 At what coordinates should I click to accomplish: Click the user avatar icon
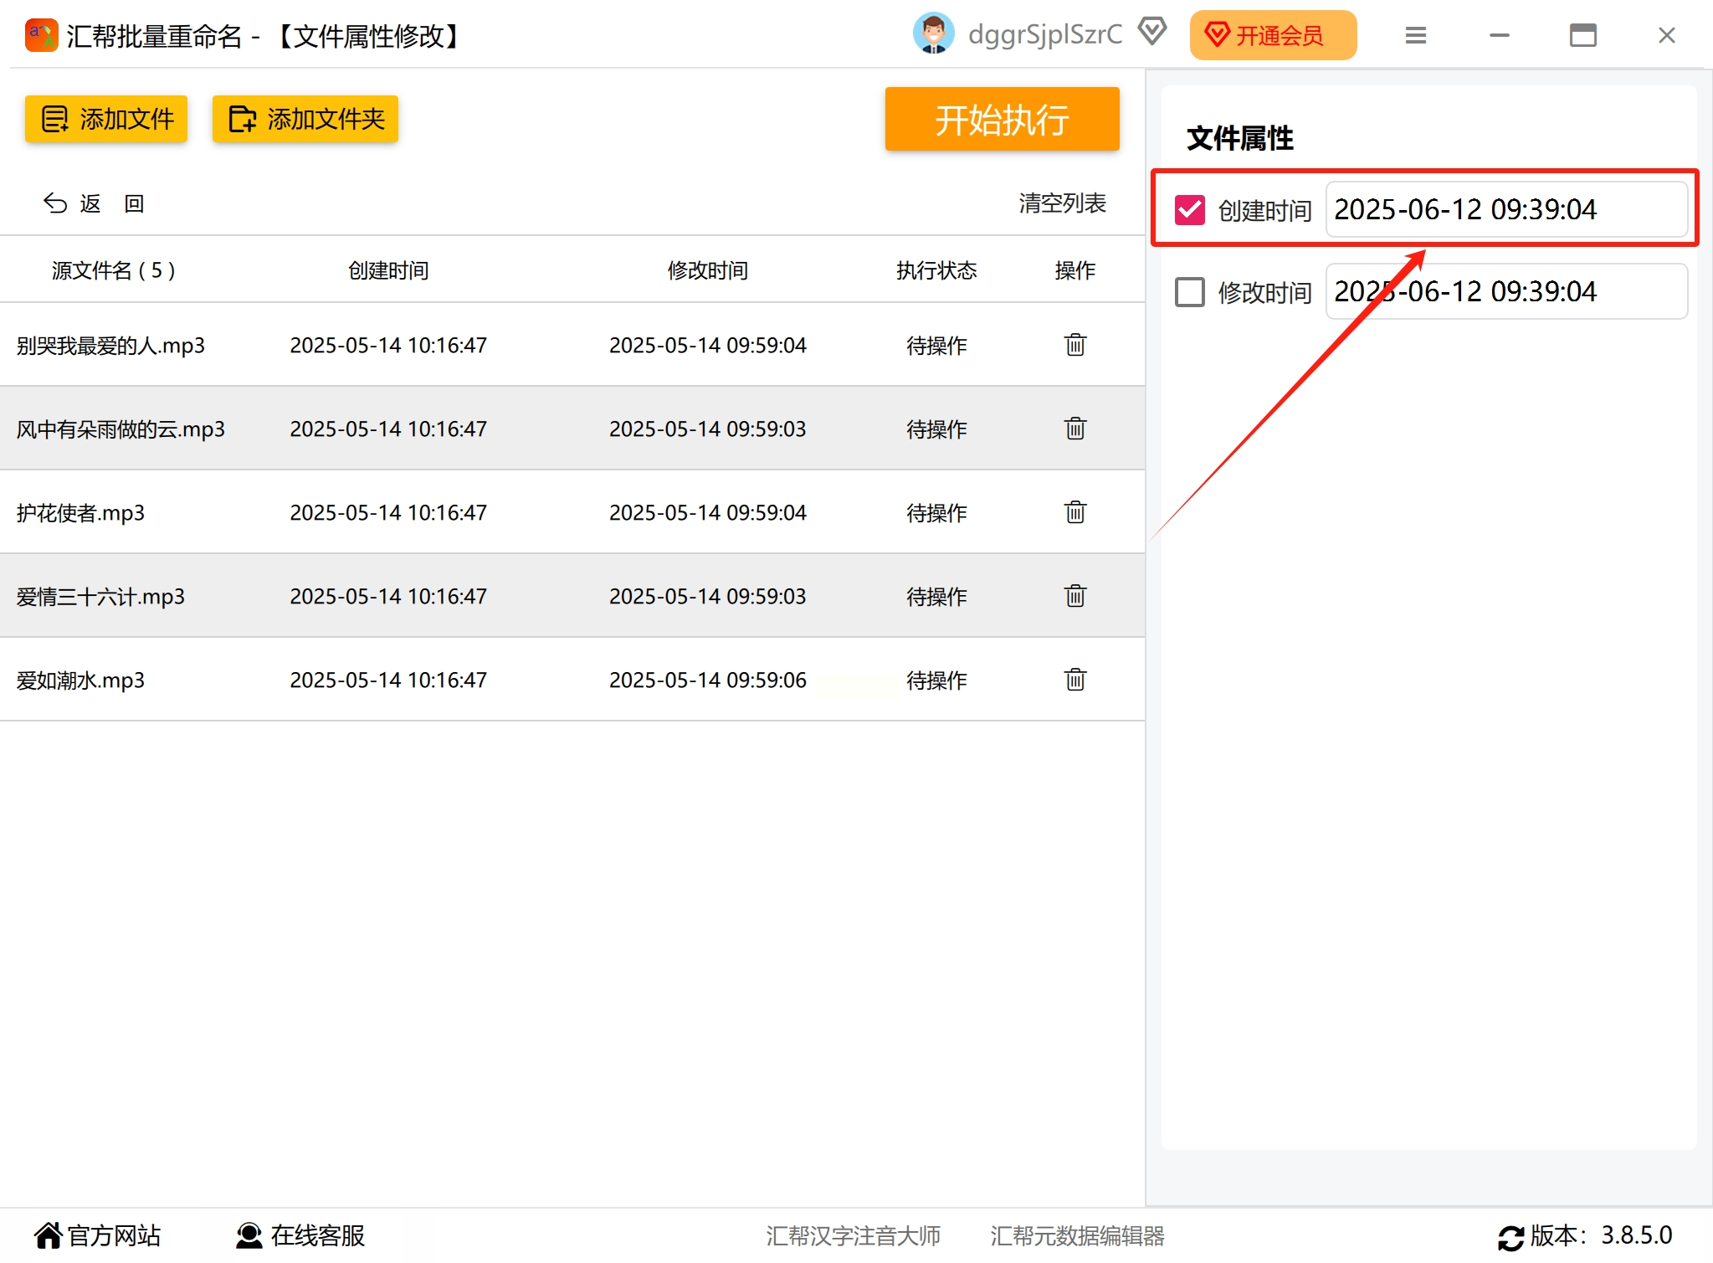[932, 34]
